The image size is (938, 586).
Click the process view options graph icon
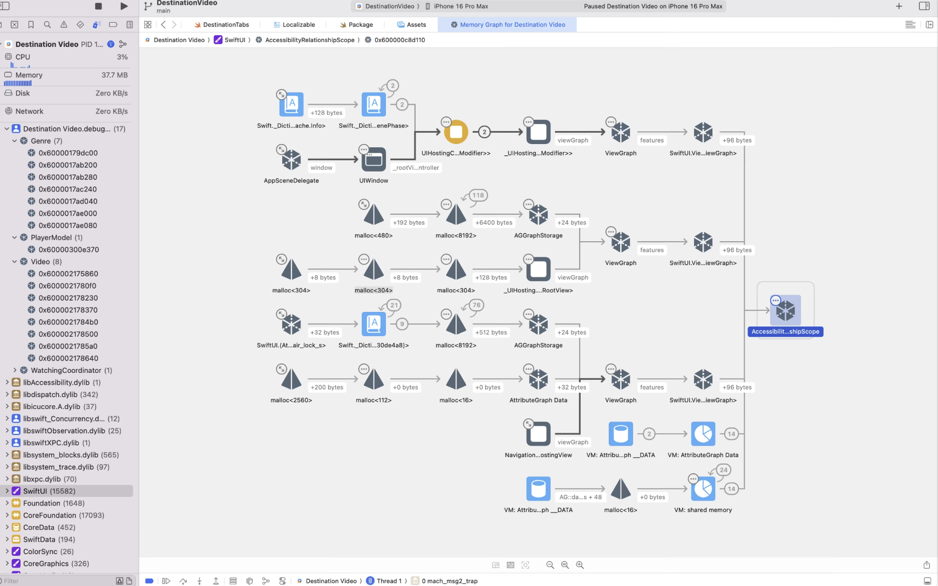[123, 44]
